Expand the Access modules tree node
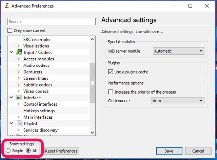The width and height of the screenshot is (217, 160). pyautogui.click(x=19, y=59)
